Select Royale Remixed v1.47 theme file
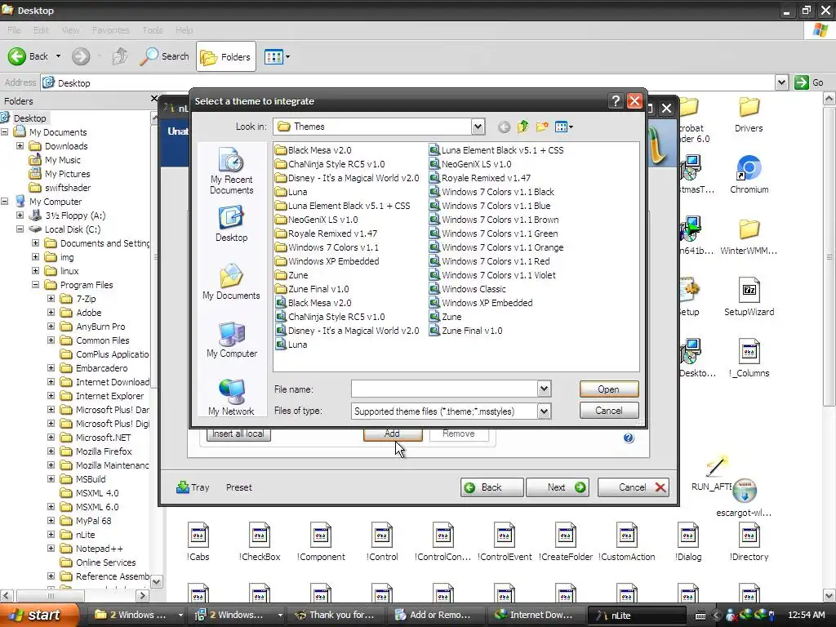Image resolution: width=836 pixels, height=627 pixels. coord(480,178)
